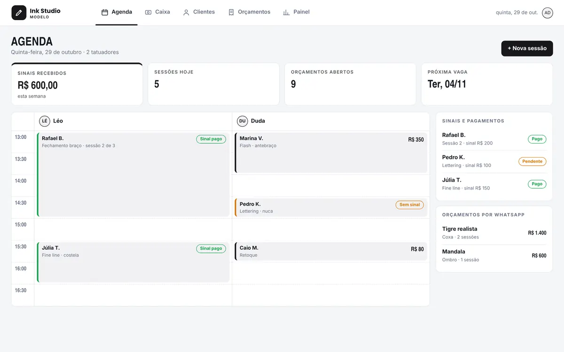Open Pedro K. lettering session block

click(331, 207)
